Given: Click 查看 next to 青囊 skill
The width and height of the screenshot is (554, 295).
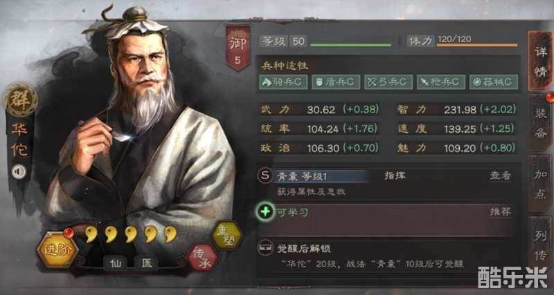Looking at the screenshot, I should tap(500, 176).
